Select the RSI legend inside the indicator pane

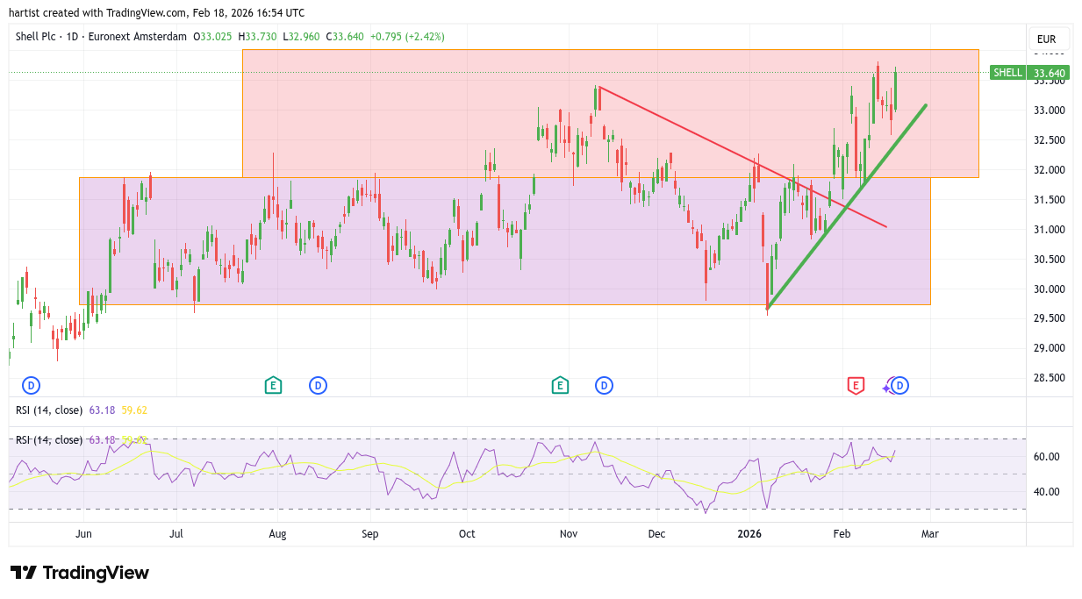[x=49, y=440]
